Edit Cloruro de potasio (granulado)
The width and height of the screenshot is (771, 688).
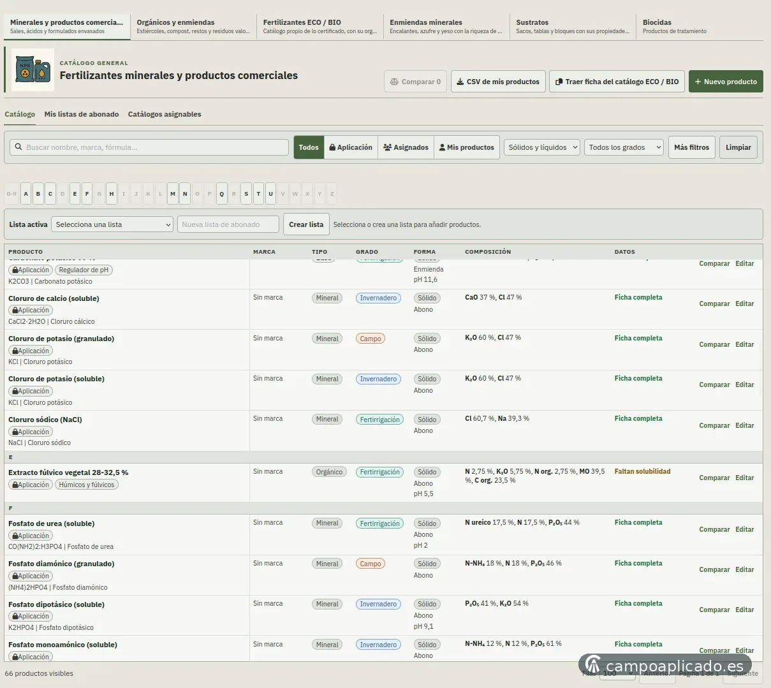click(x=745, y=344)
